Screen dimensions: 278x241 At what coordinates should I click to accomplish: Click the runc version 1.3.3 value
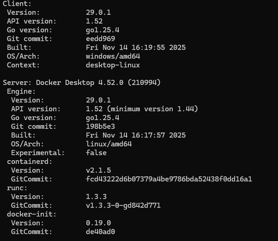96,197
